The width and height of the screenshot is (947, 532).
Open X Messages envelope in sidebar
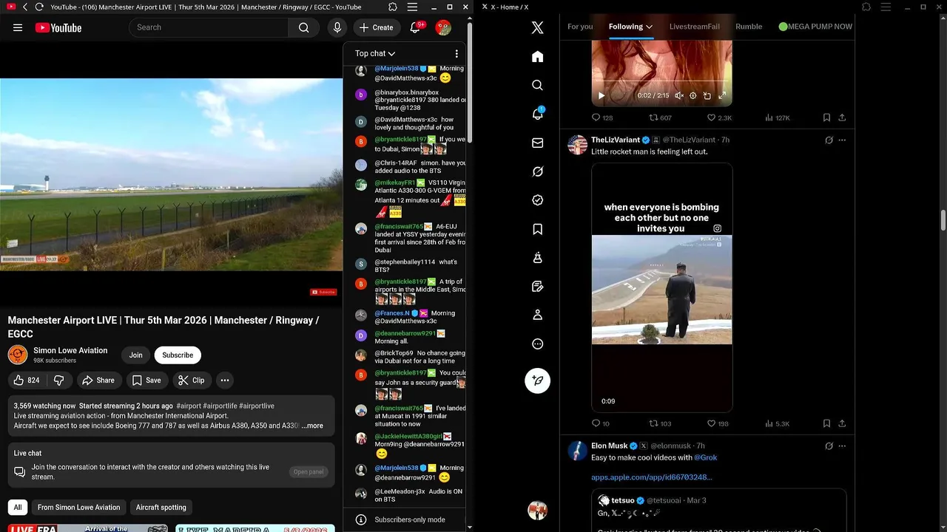(x=538, y=143)
